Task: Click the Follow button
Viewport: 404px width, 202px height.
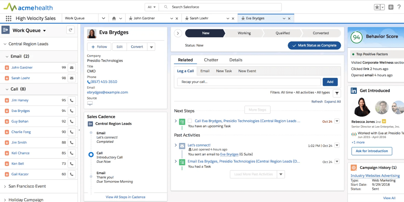Action: tap(99, 47)
